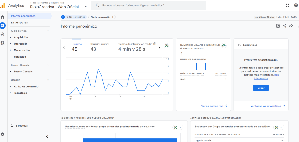Open Ver todas las estadísticas link
This screenshot has height=142, width=299.
pos(268,106)
